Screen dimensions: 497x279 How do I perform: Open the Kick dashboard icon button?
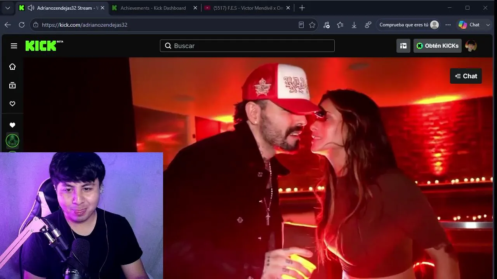[x=403, y=46]
